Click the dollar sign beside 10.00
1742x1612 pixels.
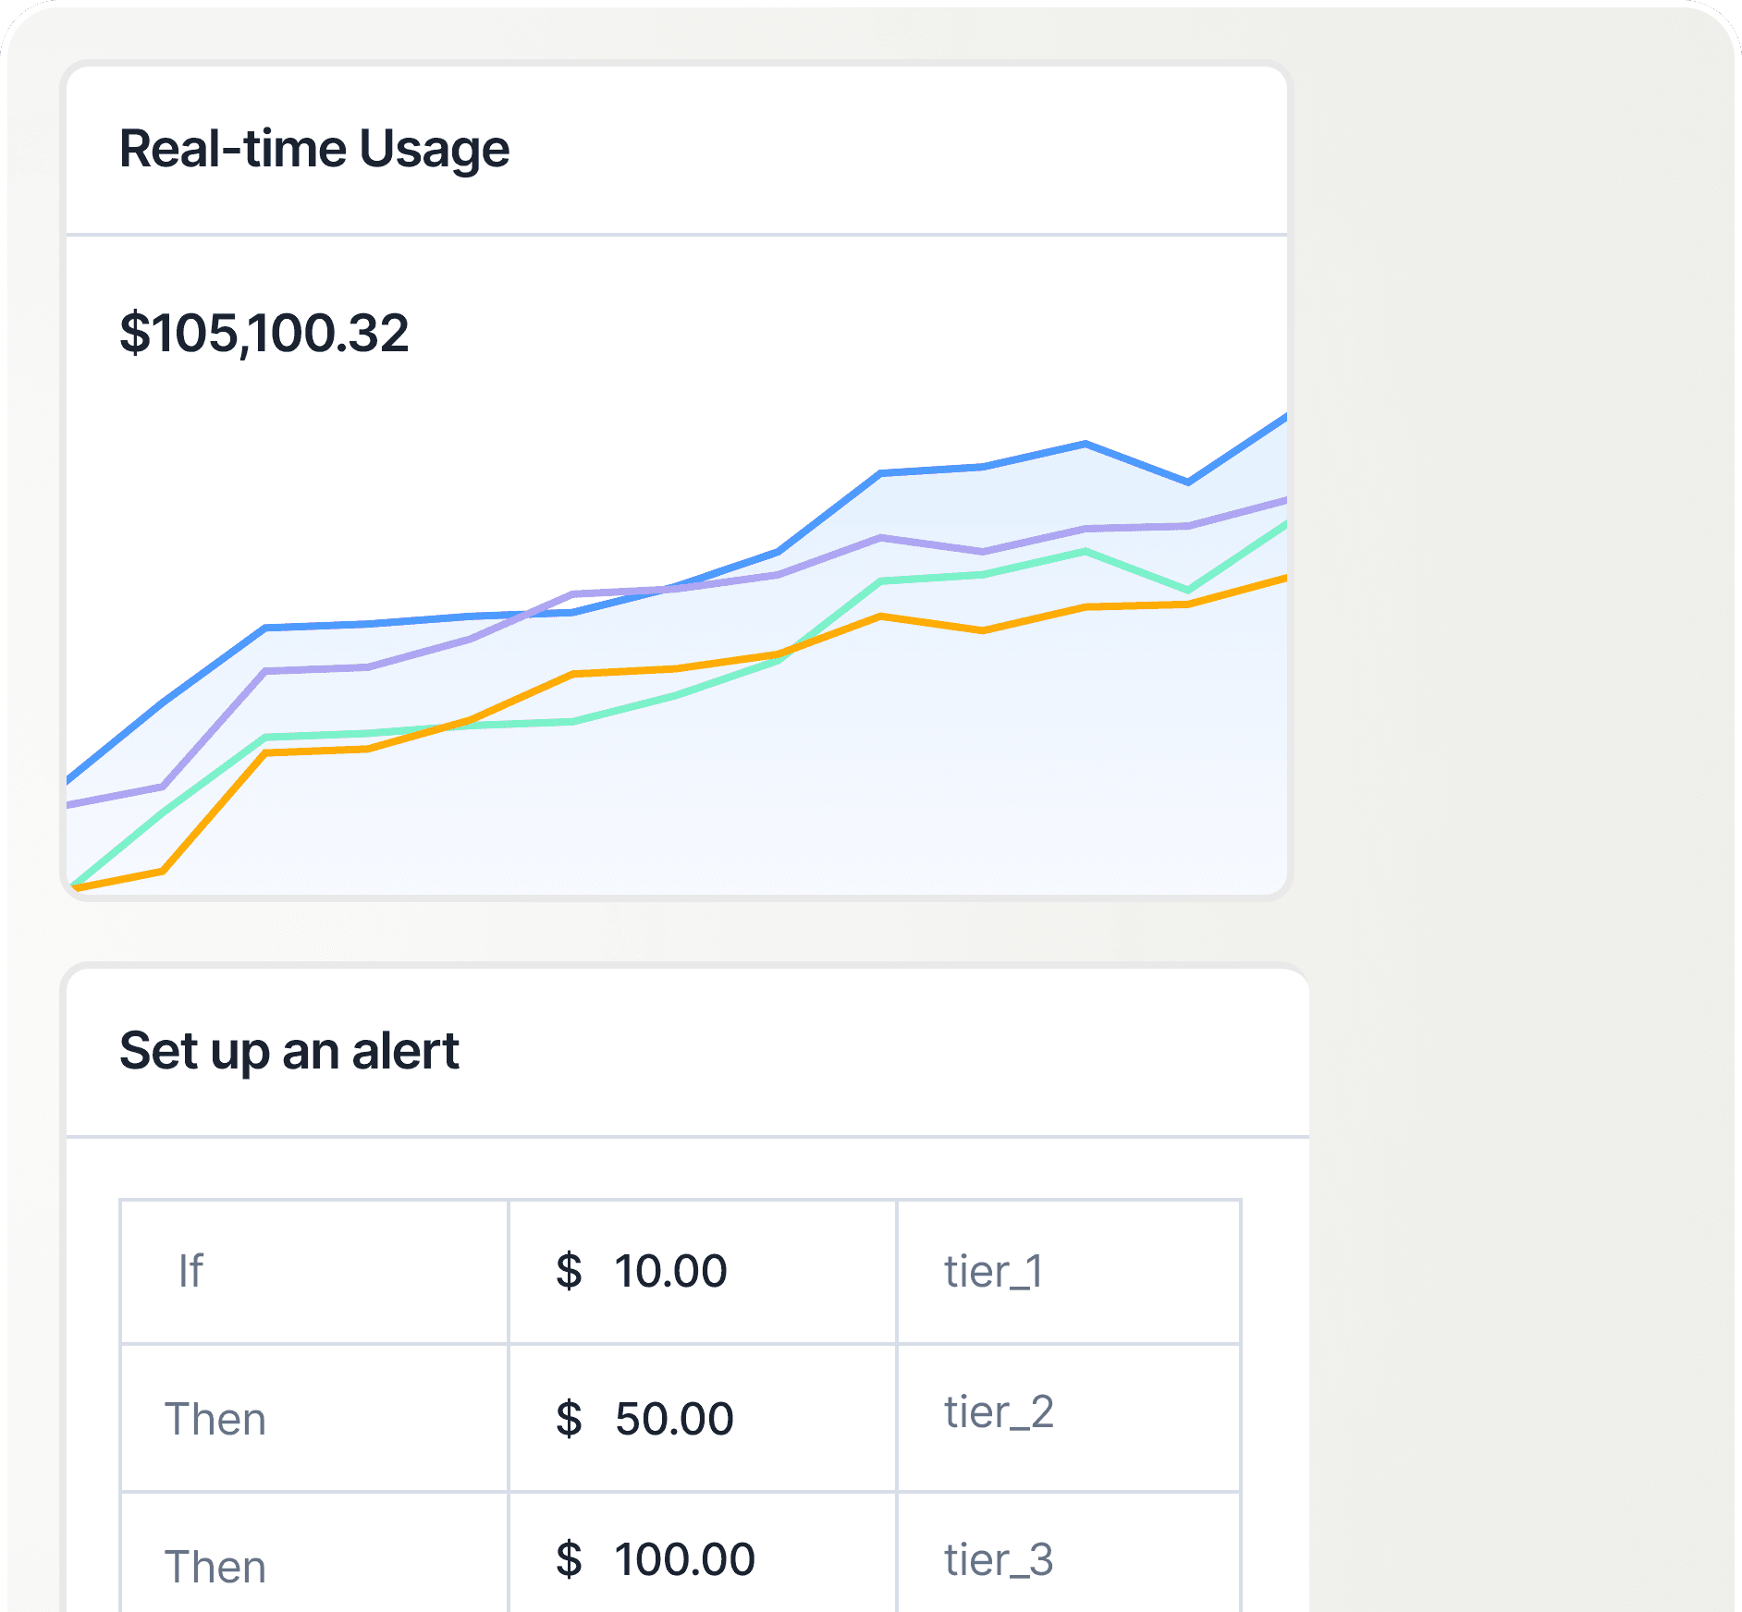tap(568, 1271)
